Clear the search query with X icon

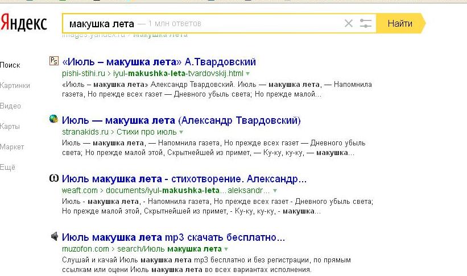point(349,23)
